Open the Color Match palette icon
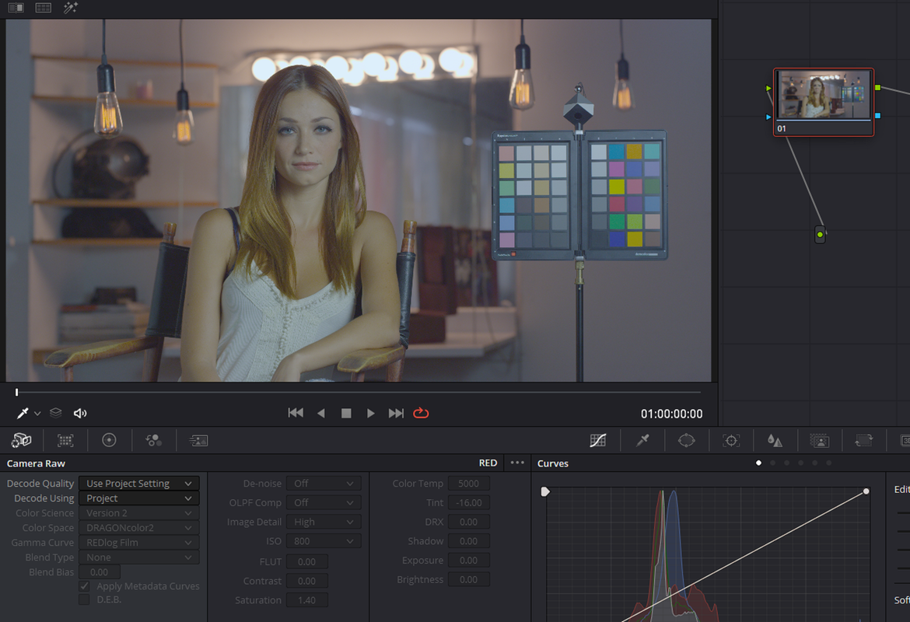This screenshot has height=622, width=910. pyautogui.click(x=65, y=440)
